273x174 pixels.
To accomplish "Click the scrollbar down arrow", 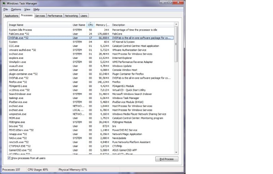I will tap(176, 152).
